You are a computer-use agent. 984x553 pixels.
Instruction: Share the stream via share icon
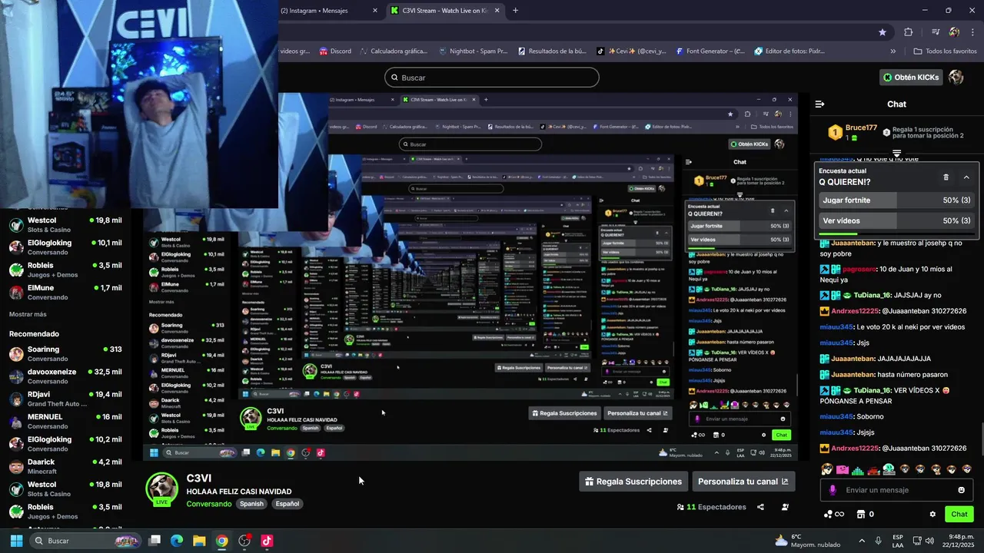point(760,507)
